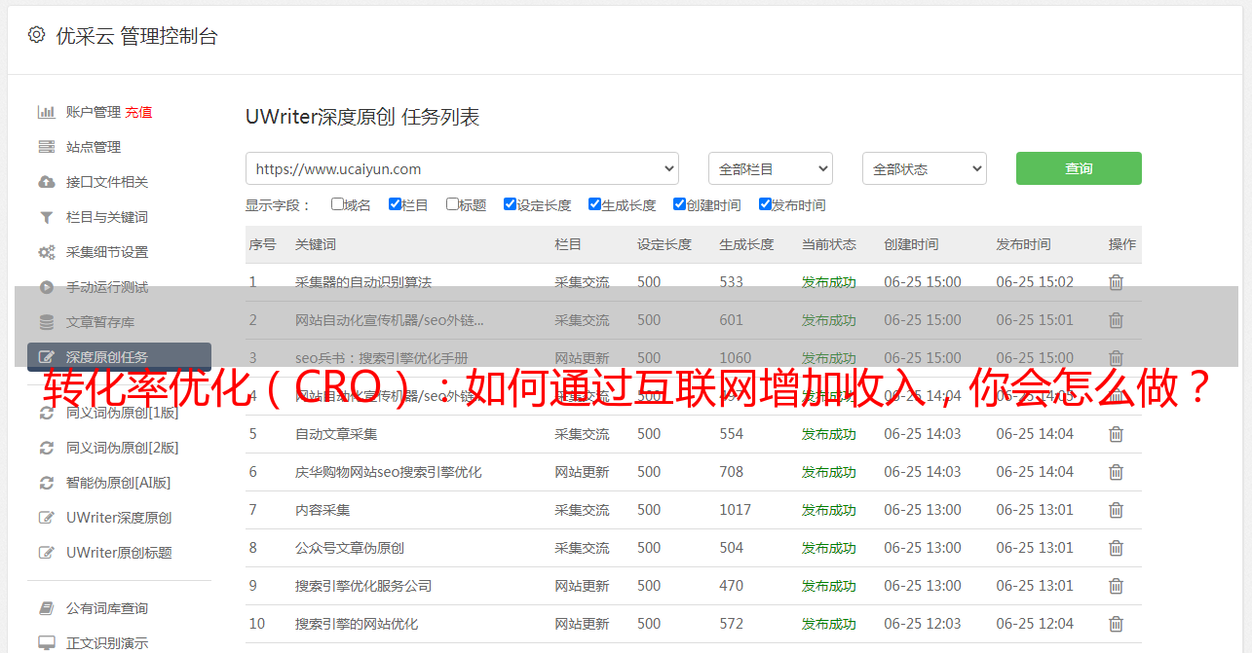The height and width of the screenshot is (653, 1252).
Task: Delete the 公众号文章伪原创 task via trash icon
Action: click(1116, 548)
